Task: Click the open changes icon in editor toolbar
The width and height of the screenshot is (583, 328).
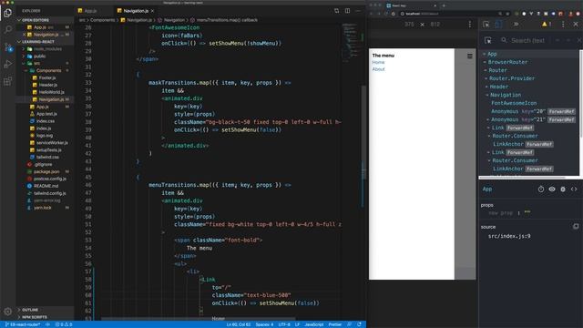Action: [336, 11]
